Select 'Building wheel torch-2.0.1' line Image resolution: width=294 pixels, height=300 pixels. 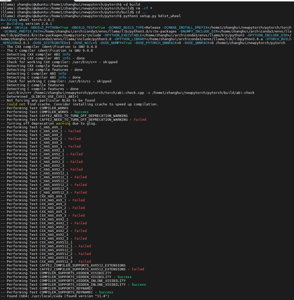pos(27,20)
